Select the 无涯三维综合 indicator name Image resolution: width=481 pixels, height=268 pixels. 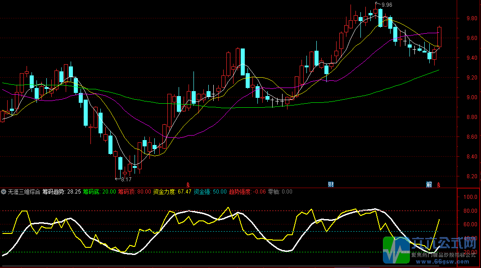[x=24, y=192]
